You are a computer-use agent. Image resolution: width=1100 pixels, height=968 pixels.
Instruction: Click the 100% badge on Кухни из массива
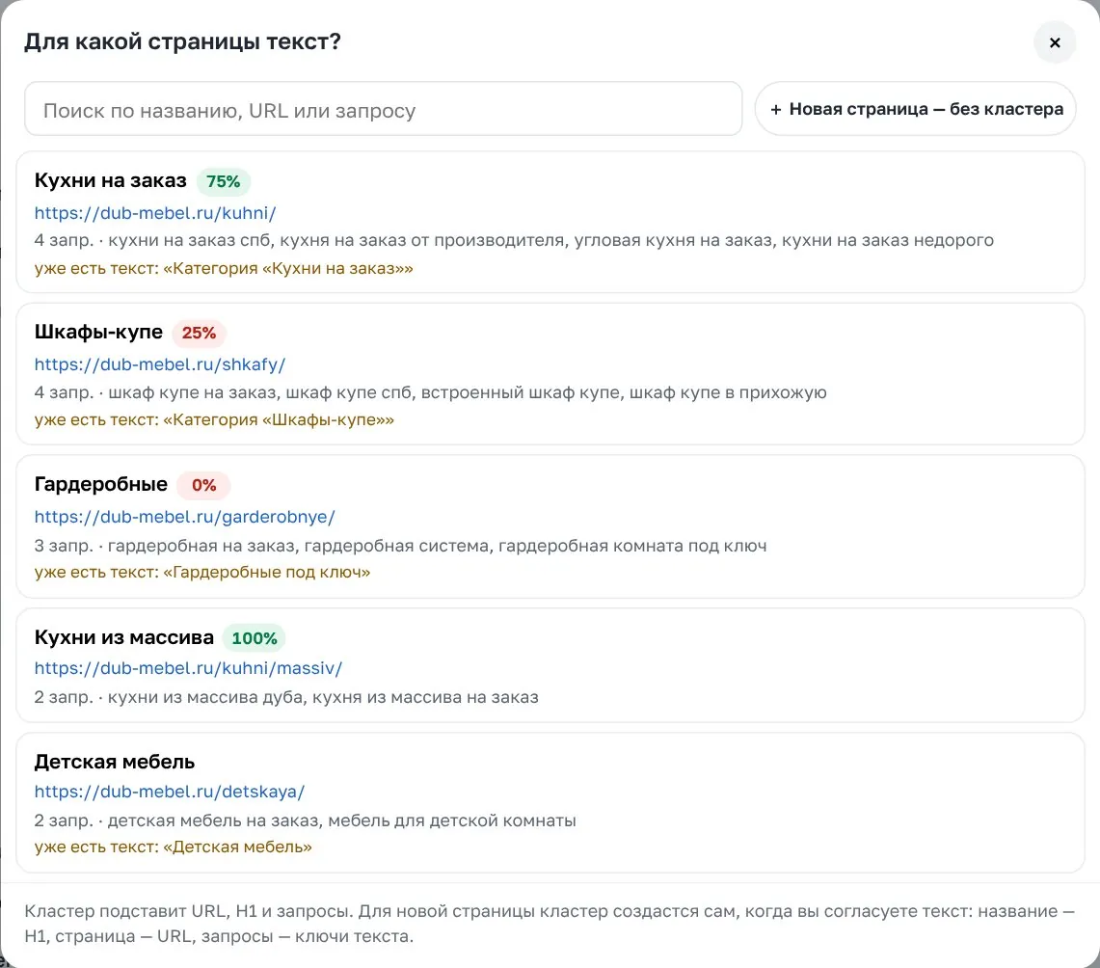pos(254,638)
